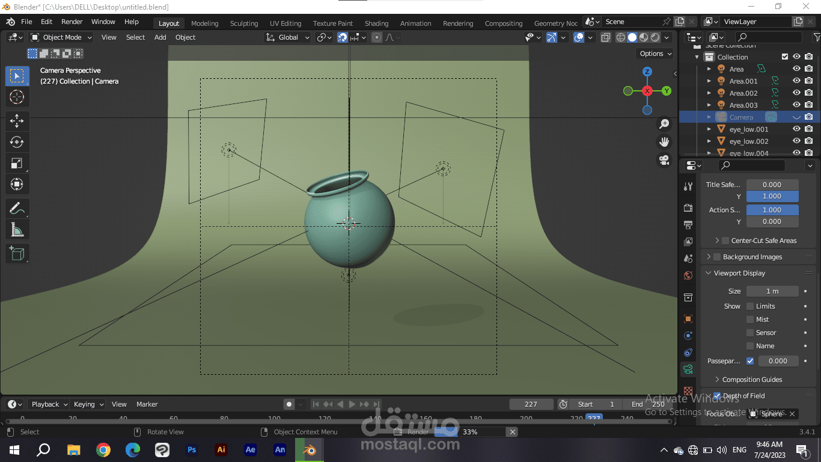The image size is (821, 462).
Task: Open the Object Mode dropdown
Action: 61,37
